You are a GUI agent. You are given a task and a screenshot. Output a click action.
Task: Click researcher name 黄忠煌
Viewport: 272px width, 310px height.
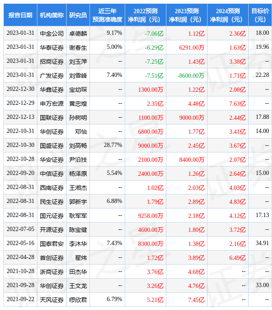(78, 104)
